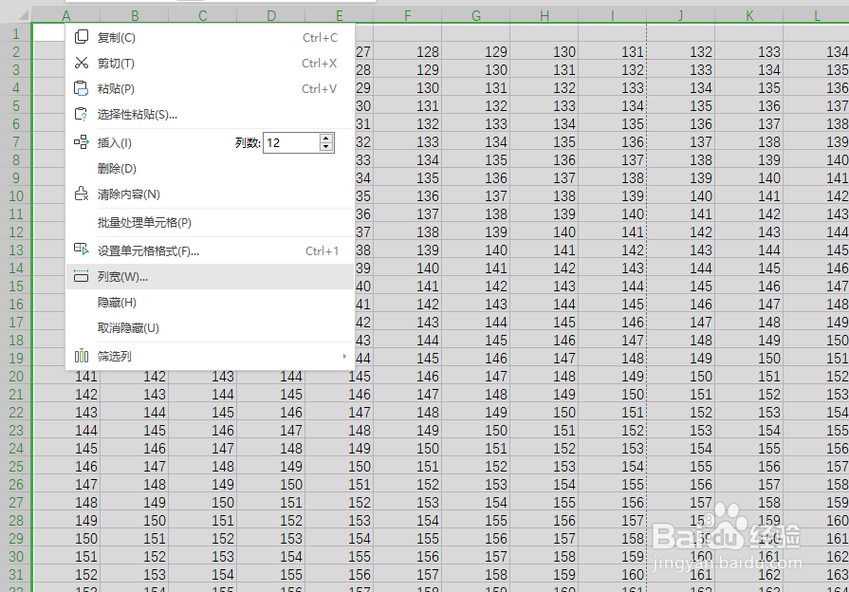Choose 剪切(T) menu entry
Viewport: 849px width, 592px height.
(x=210, y=64)
